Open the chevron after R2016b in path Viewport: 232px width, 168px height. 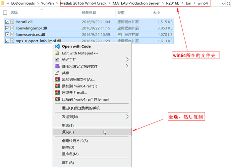(x=183, y=3)
